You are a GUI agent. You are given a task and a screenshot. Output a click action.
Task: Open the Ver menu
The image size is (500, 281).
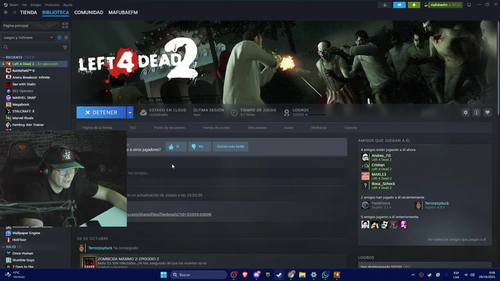point(24,5)
